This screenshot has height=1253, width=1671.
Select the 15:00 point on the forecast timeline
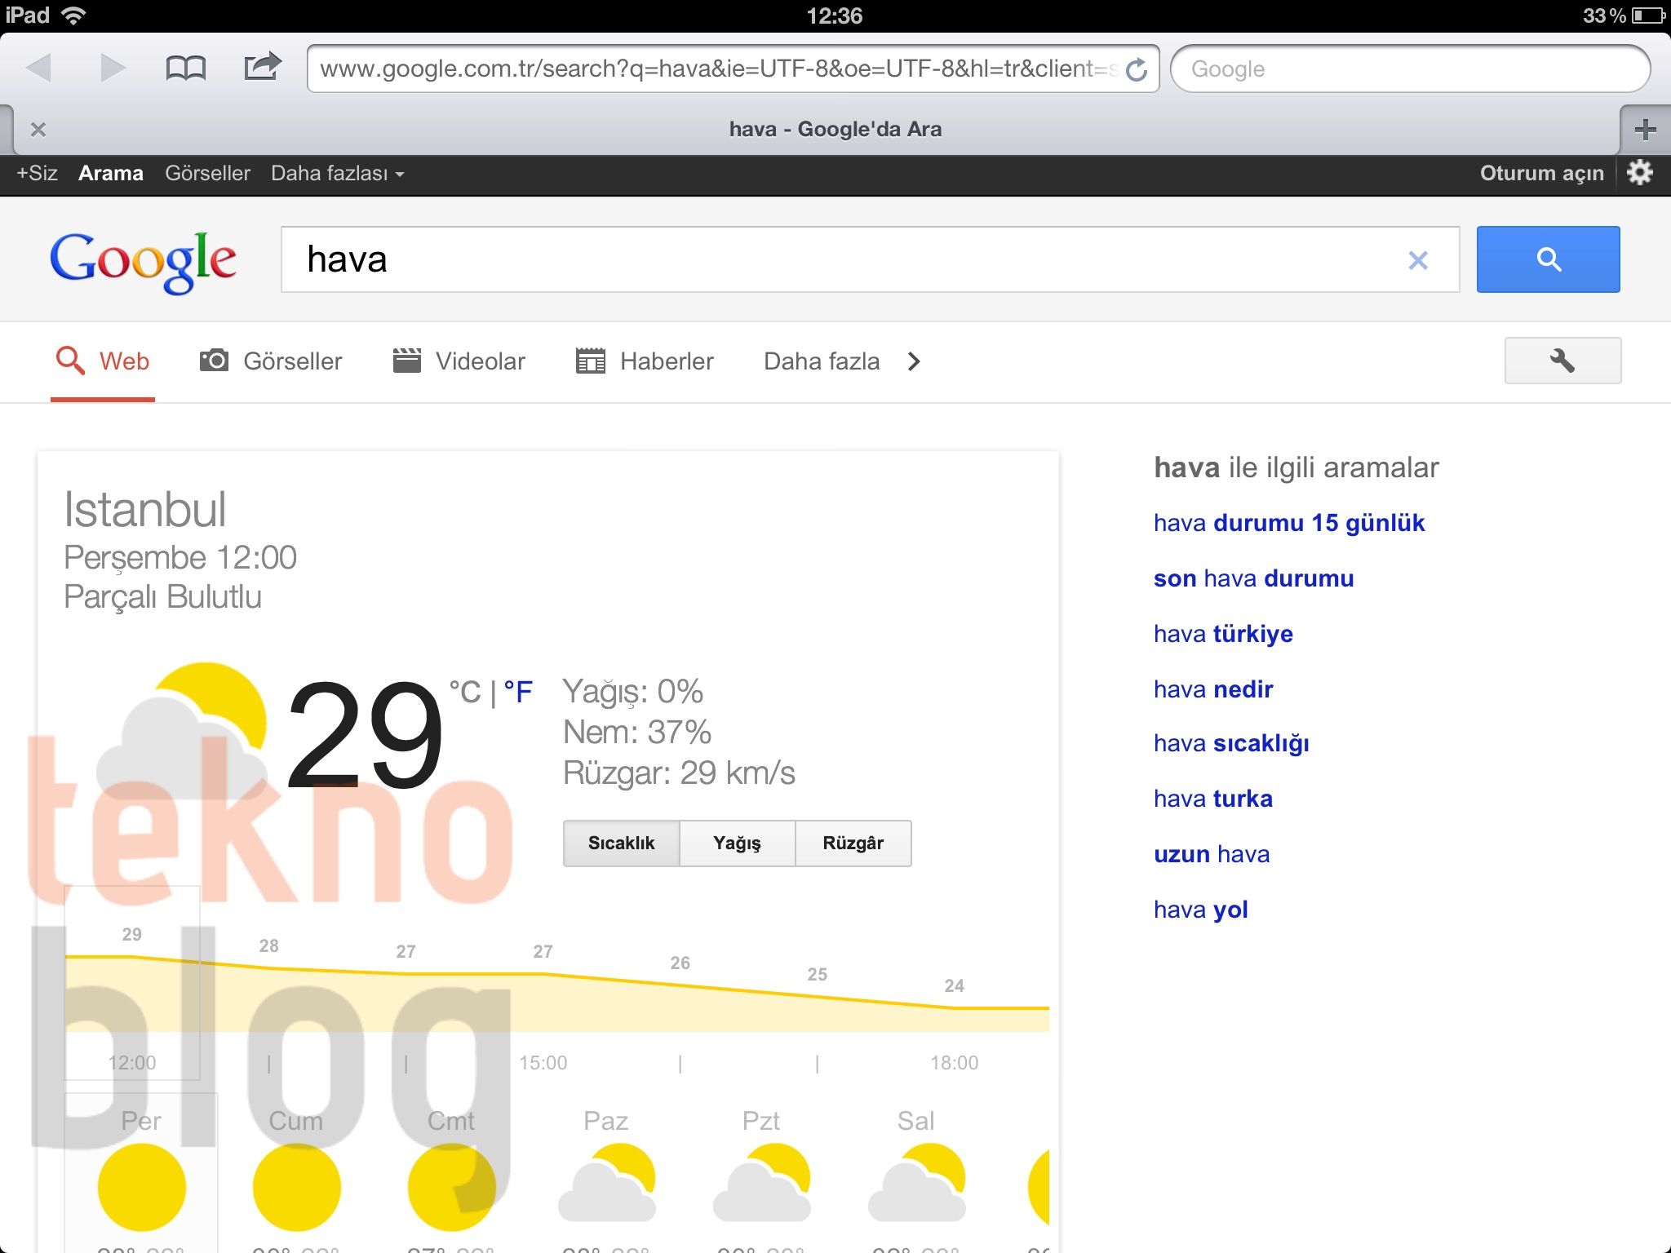tap(543, 1062)
